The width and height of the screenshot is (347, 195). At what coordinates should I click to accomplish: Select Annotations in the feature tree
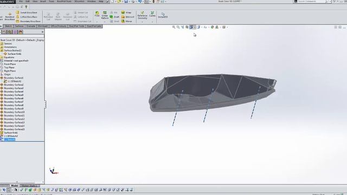[10, 47]
